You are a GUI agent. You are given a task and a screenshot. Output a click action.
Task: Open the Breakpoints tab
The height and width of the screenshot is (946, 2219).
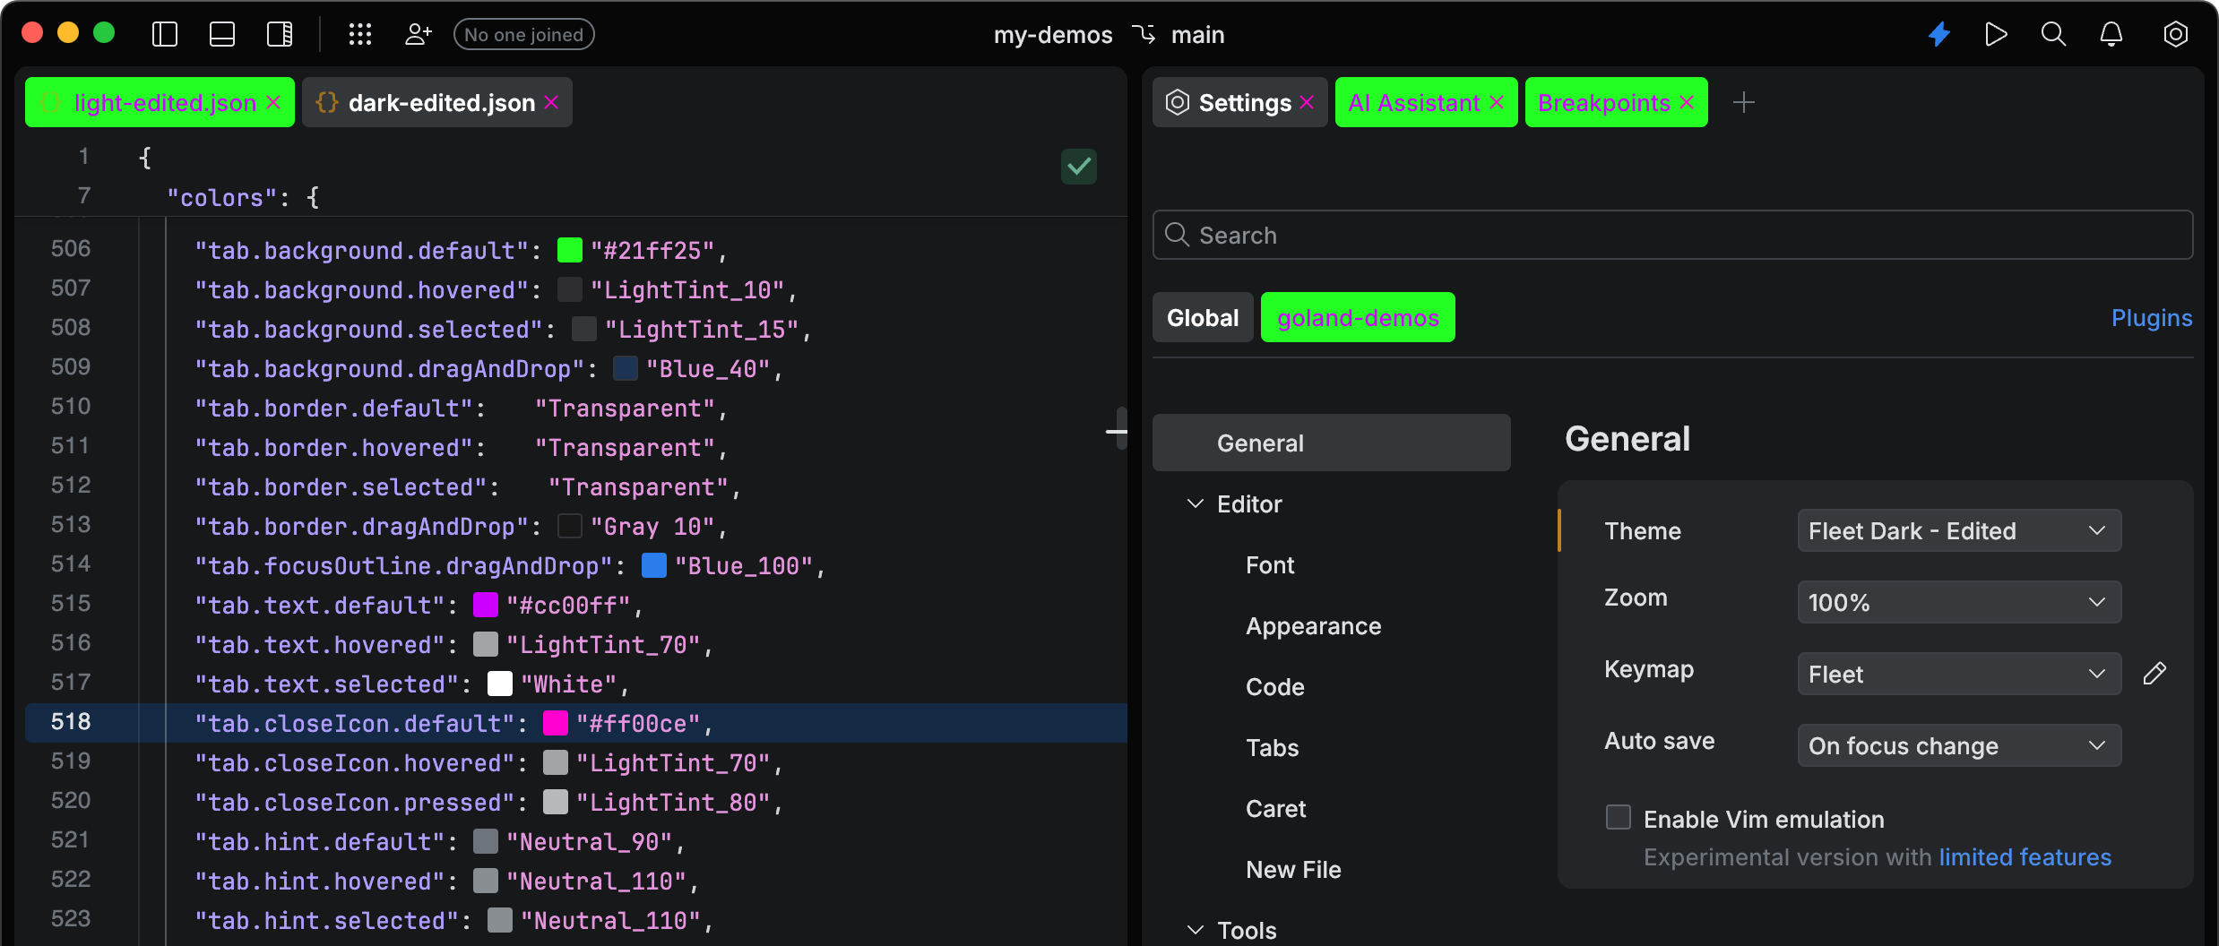click(1602, 102)
